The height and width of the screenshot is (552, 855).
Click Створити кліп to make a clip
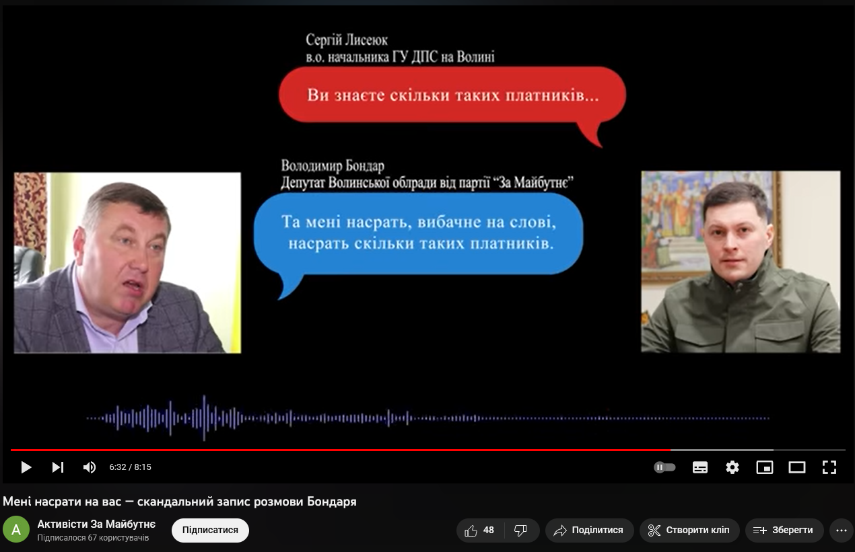[x=689, y=530]
